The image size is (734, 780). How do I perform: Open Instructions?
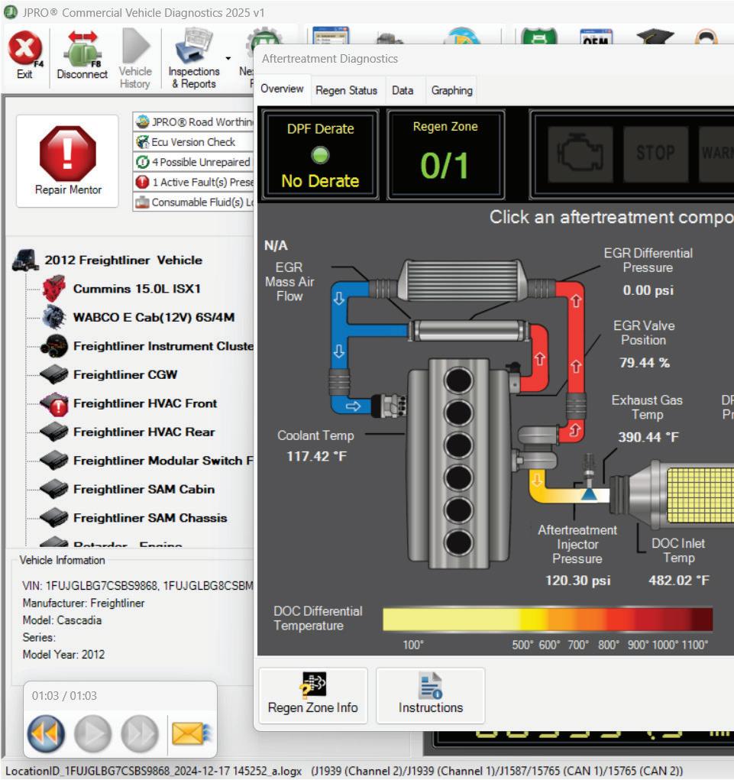(431, 695)
